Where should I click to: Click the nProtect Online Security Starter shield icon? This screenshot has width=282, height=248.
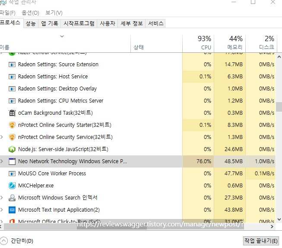pos(12,125)
